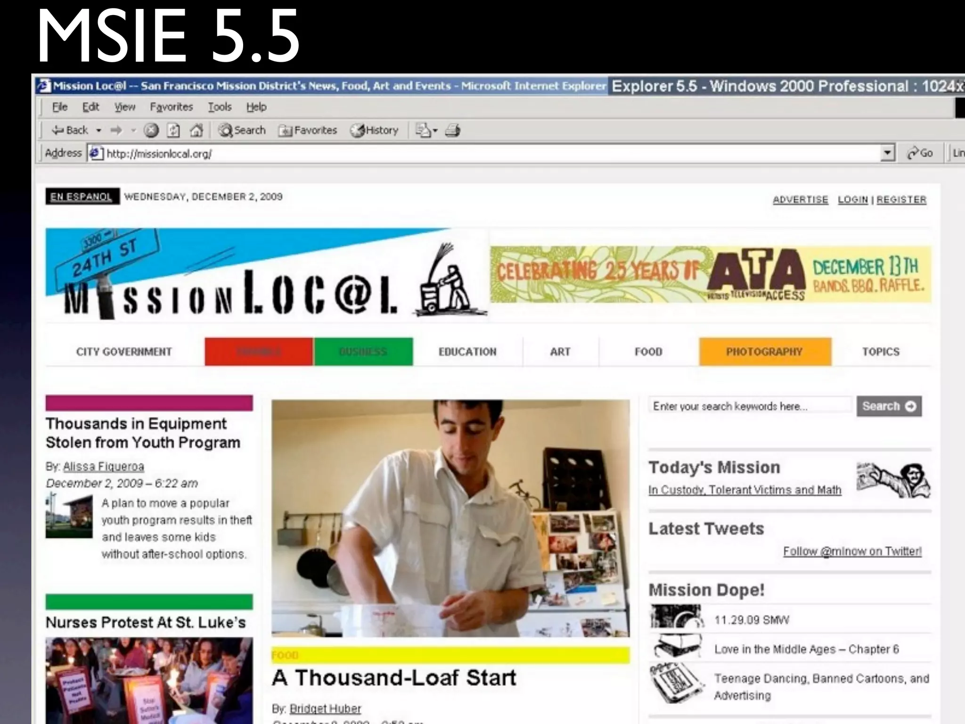The width and height of the screenshot is (965, 724).
Task: Open the Edit menu
Action: tap(90, 107)
